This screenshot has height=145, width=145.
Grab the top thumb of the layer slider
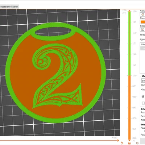coord(129,11)
